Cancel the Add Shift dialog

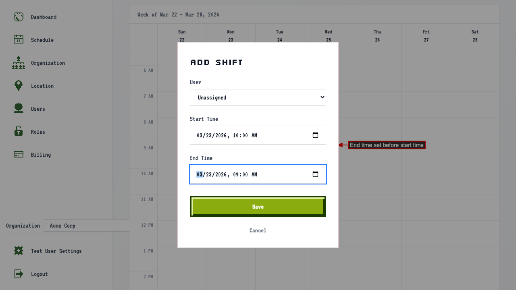pos(258,230)
